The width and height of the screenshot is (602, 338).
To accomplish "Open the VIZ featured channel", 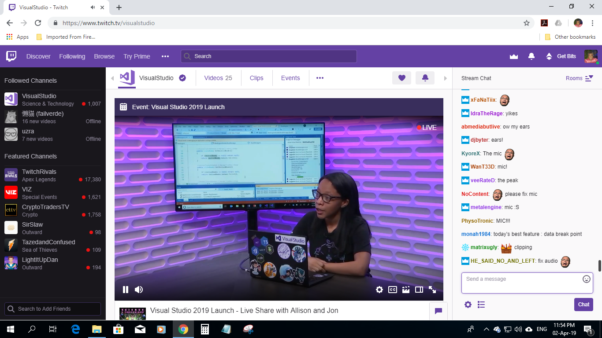I will [x=52, y=193].
